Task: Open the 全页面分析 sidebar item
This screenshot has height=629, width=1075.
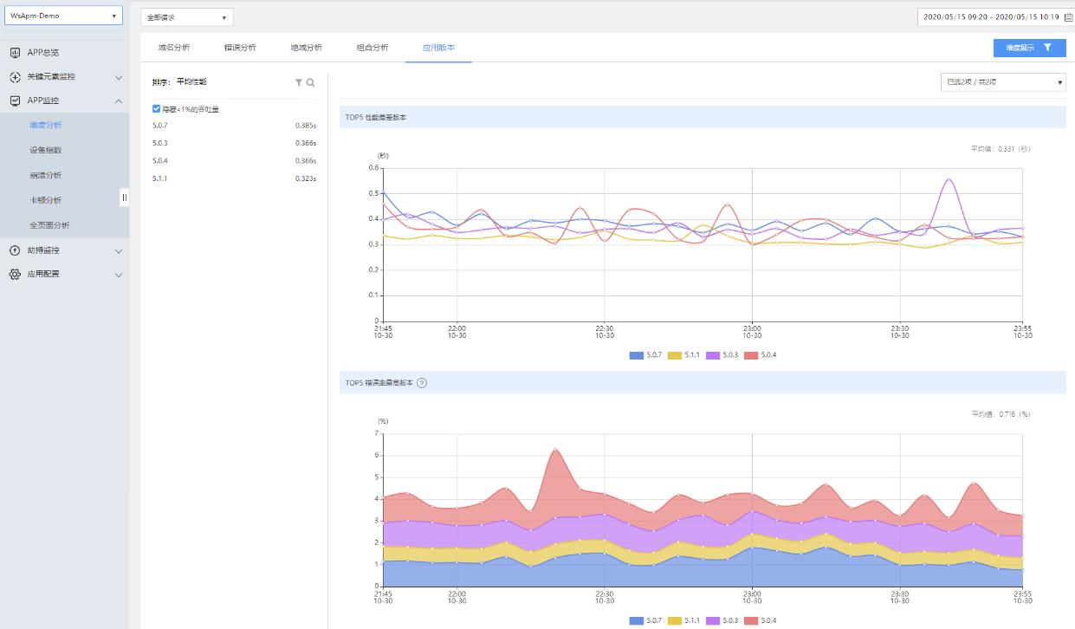Action: pyautogui.click(x=49, y=225)
